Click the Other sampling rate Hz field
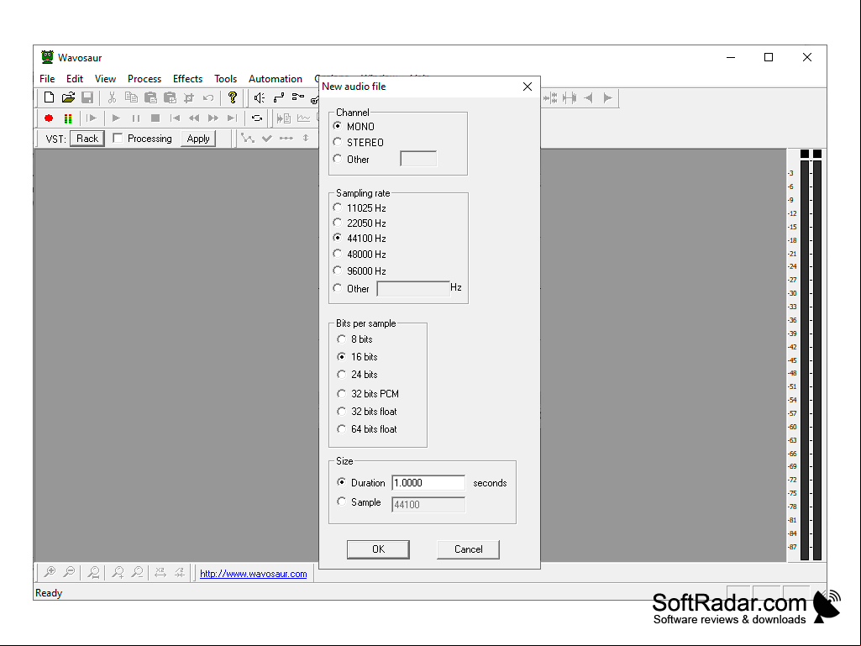Viewport: 861px width, 646px height. (413, 288)
